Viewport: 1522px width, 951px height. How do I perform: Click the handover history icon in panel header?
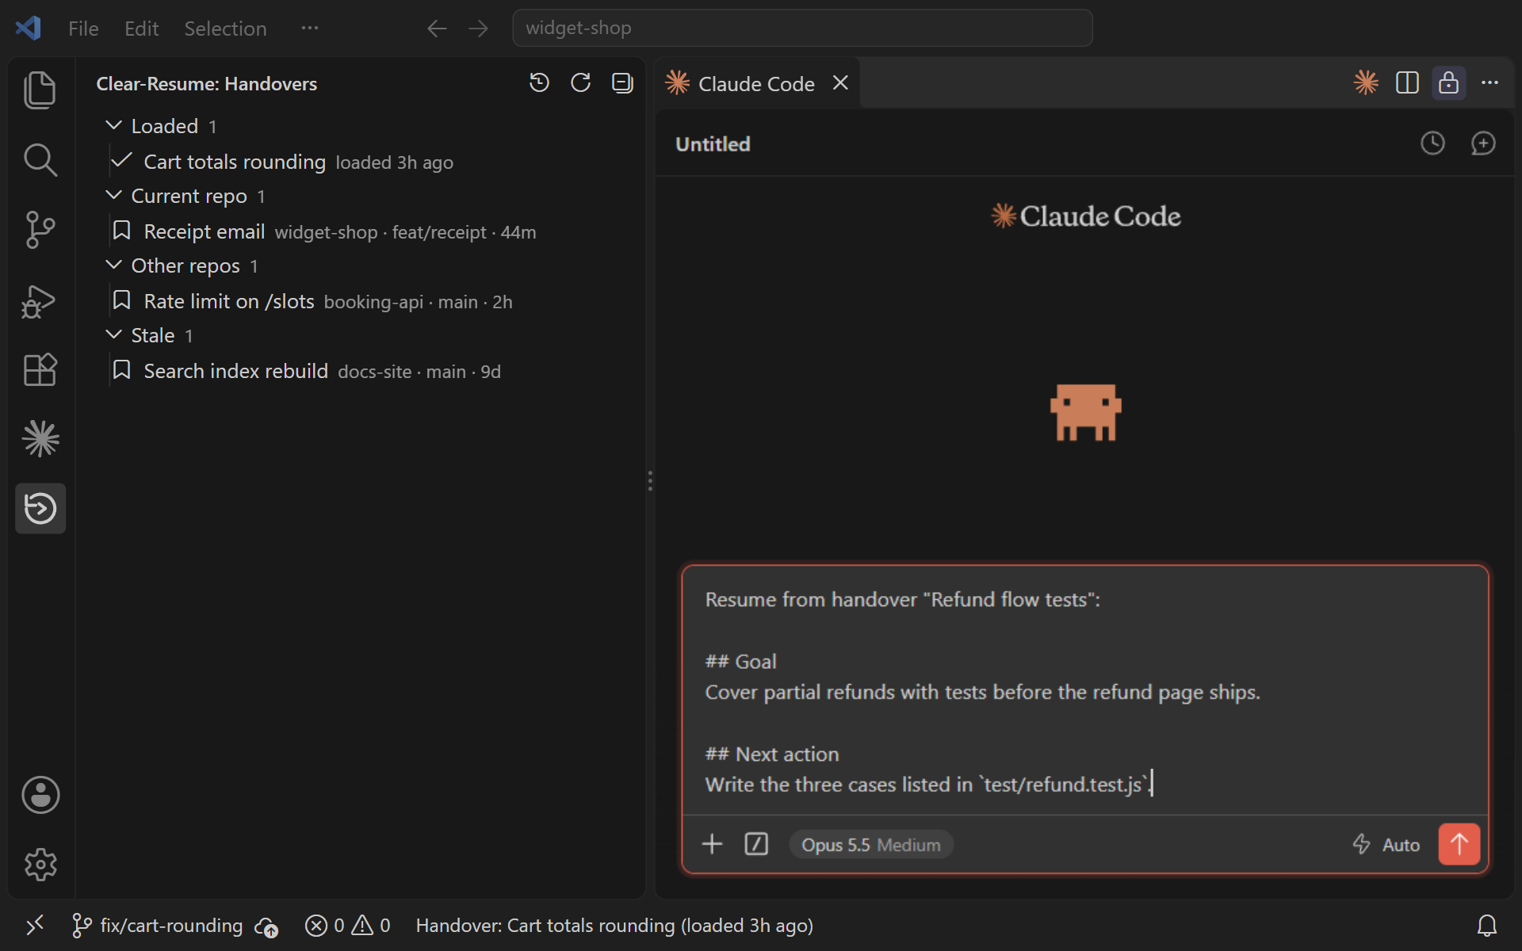click(539, 82)
